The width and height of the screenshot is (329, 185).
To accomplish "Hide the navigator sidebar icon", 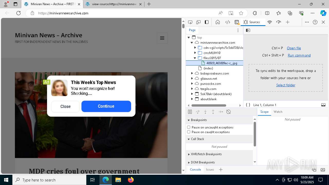I will tap(248, 30).
